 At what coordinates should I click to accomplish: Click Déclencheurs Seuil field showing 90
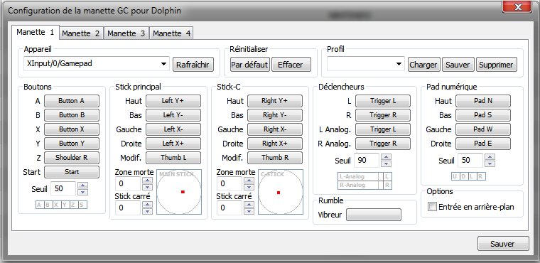[367, 160]
